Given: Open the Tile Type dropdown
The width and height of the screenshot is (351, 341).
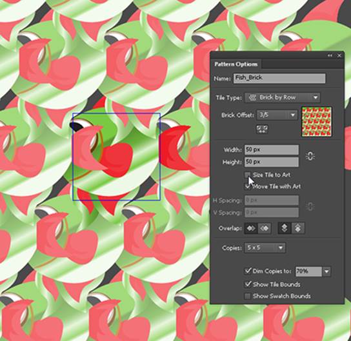Looking at the screenshot, I should click(283, 98).
